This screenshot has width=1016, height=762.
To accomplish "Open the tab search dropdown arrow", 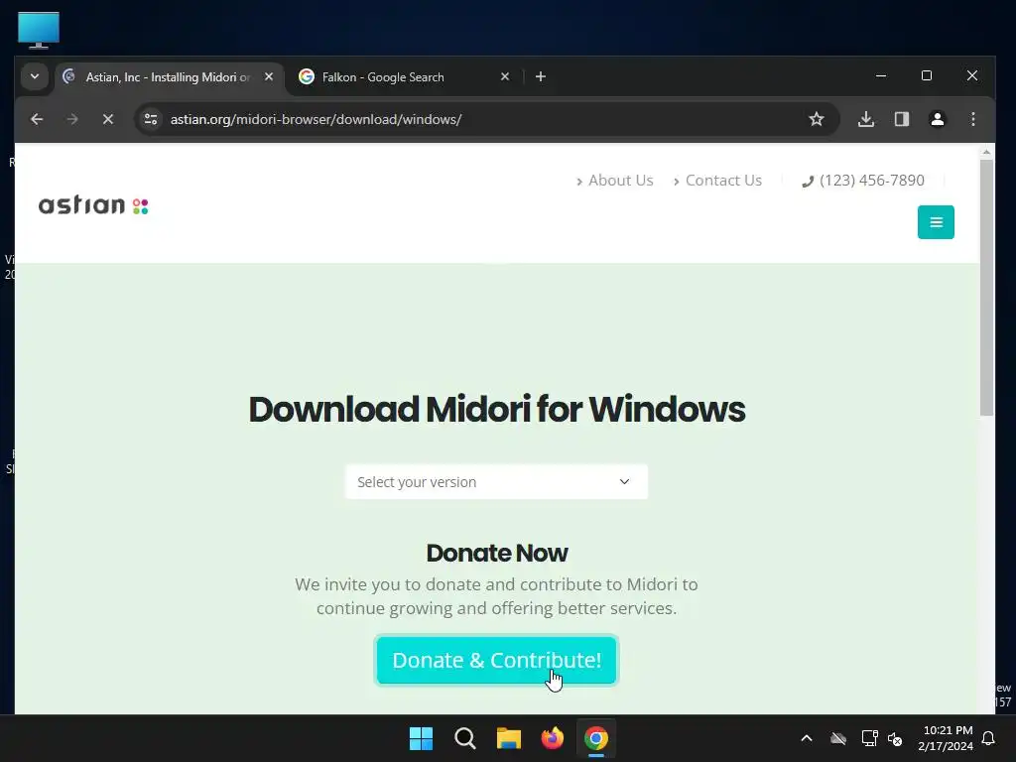I will 35,76.
